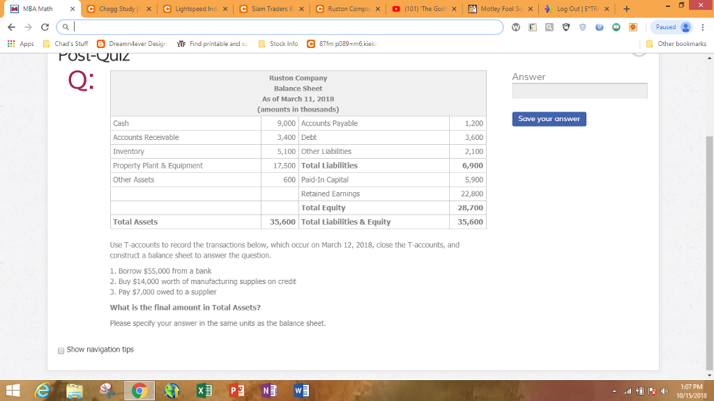Open the hidden icons chevron in system tray

pyautogui.click(x=614, y=391)
